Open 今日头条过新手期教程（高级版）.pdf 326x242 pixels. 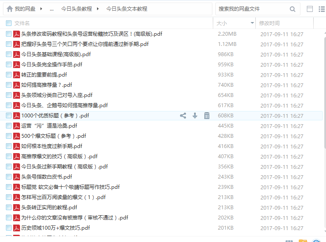(x=64, y=167)
